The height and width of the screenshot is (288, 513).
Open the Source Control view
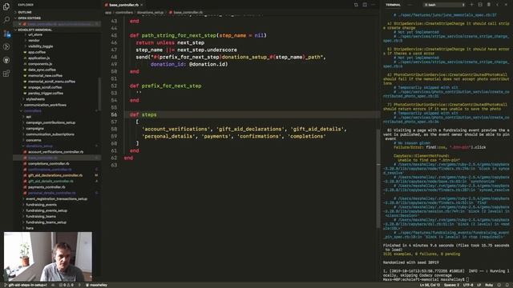[x=6, y=34]
